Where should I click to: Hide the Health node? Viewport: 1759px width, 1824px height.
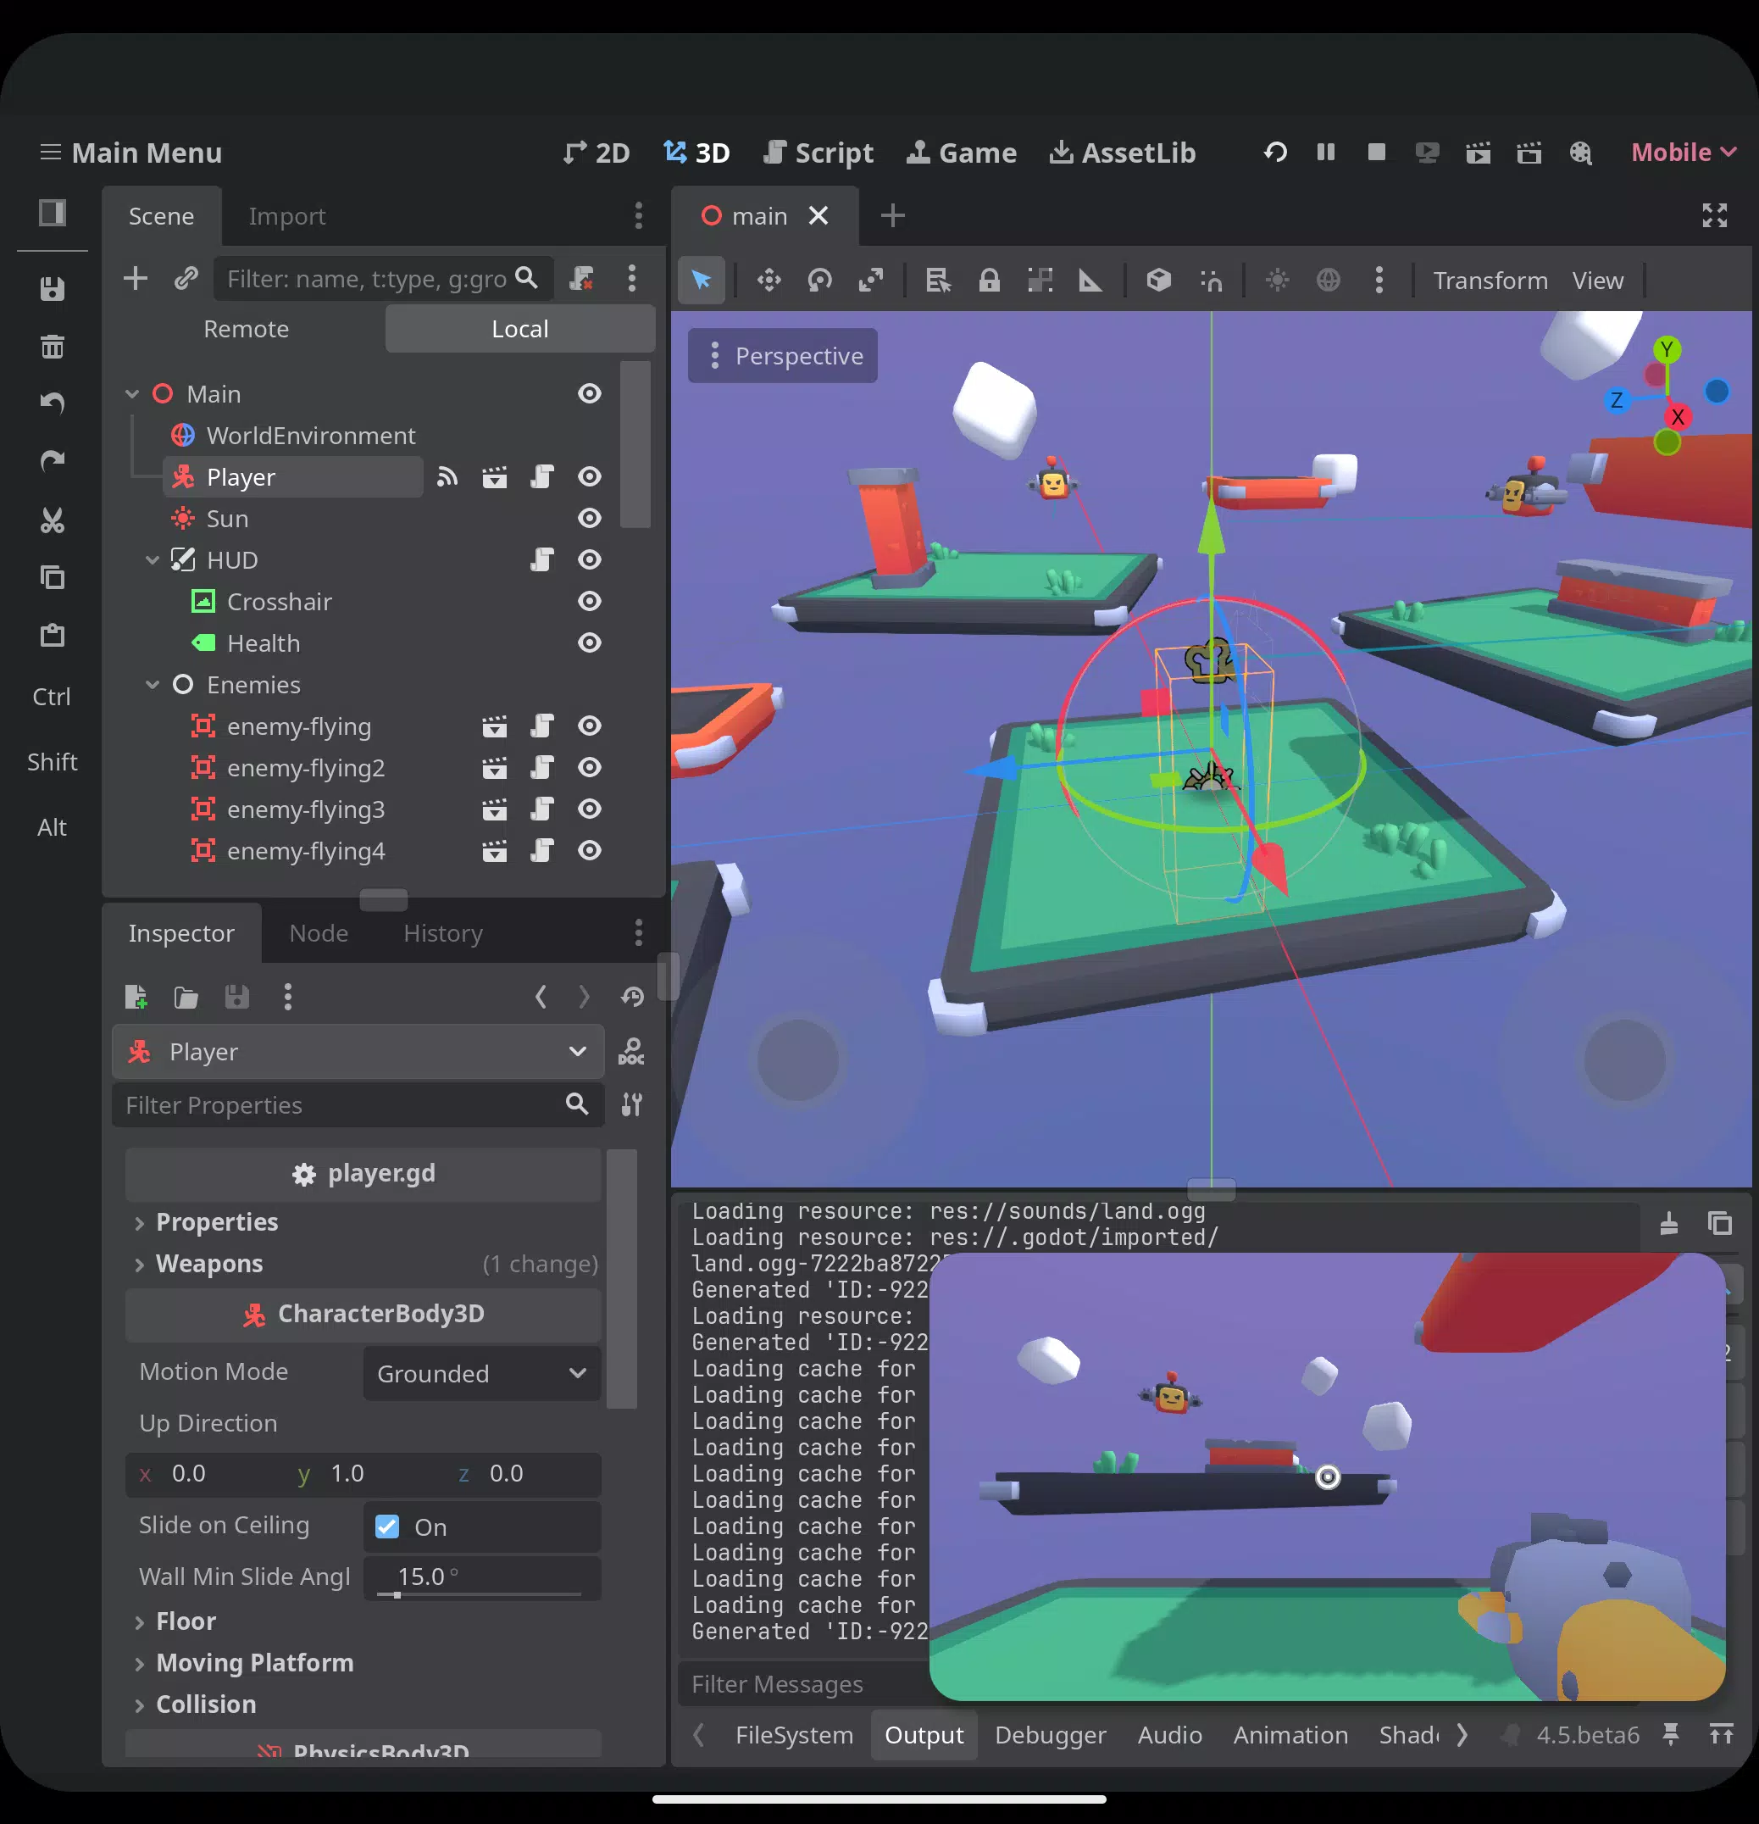tap(590, 643)
